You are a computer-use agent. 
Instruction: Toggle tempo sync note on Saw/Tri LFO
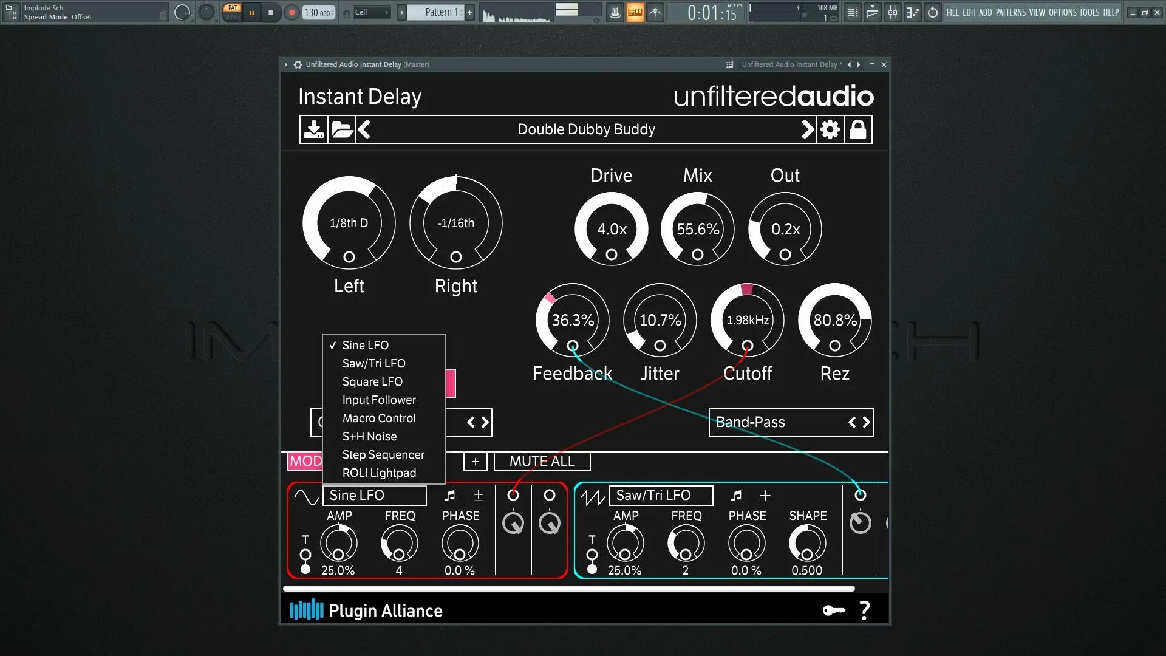(736, 496)
